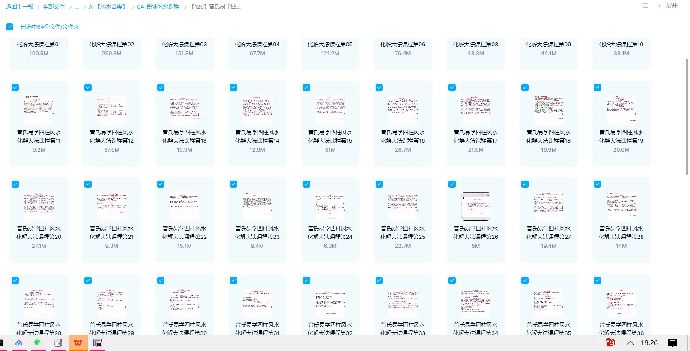Viewport: 690px width, 351px height.
Task: Click the 【125】曾氏易学四... current folder breadcrumb
Action: (215, 6)
